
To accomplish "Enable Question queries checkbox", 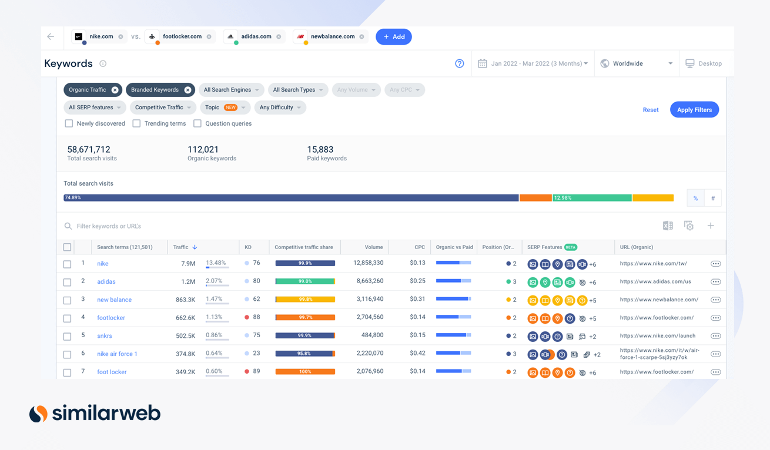I will (x=197, y=123).
